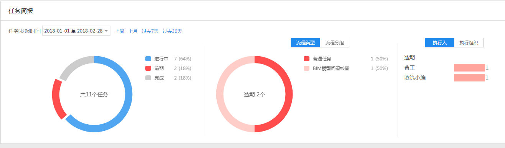Select the 执行组织 toggle button
Image resolution: width=505 pixels, height=148 pixels.
(x=469, y=42)
